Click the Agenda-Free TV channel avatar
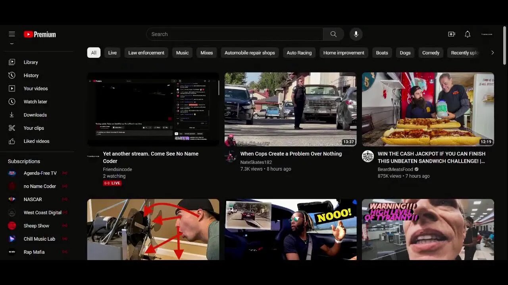This screenshot has width=508, height=285. 12,173
